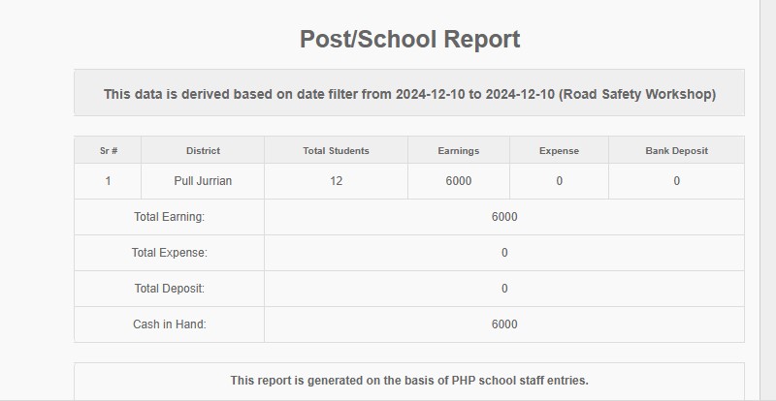Select the Total Expense row label
This screenshot has width=776, height=401.
[170, 253]
